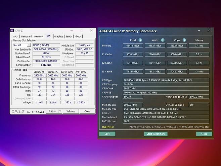
Task: Click the Validate button in CPU-Z
Action: pyautogui.click(x=71, y=111)
